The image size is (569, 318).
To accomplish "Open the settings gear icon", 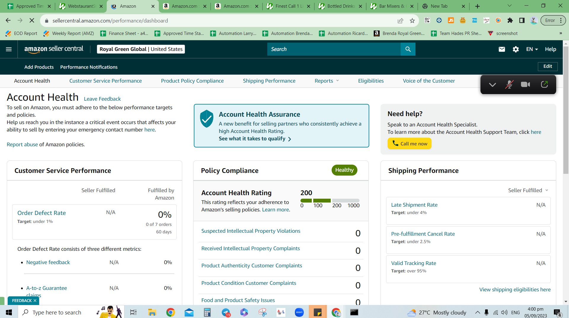I will point(516,49).
